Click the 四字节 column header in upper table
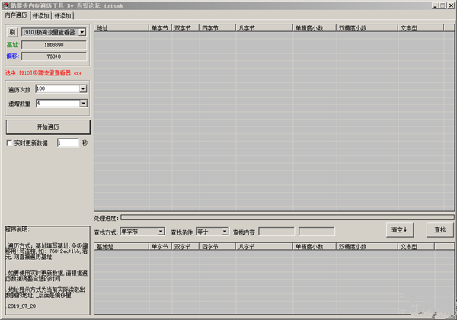The width and height of the screenshot is (457, 320). point(217,28)
